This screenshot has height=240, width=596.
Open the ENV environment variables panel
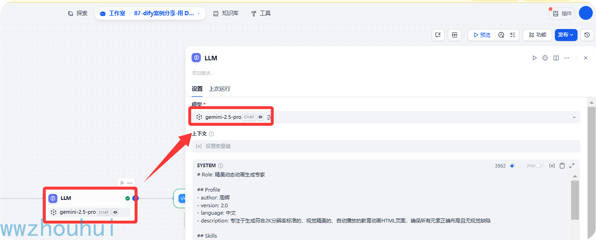tap(455, 35)
